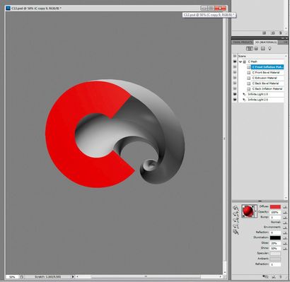Hide Infinite Light 1 via its eye
This screenshot has height=282, width=290.
tap(235, 94)
